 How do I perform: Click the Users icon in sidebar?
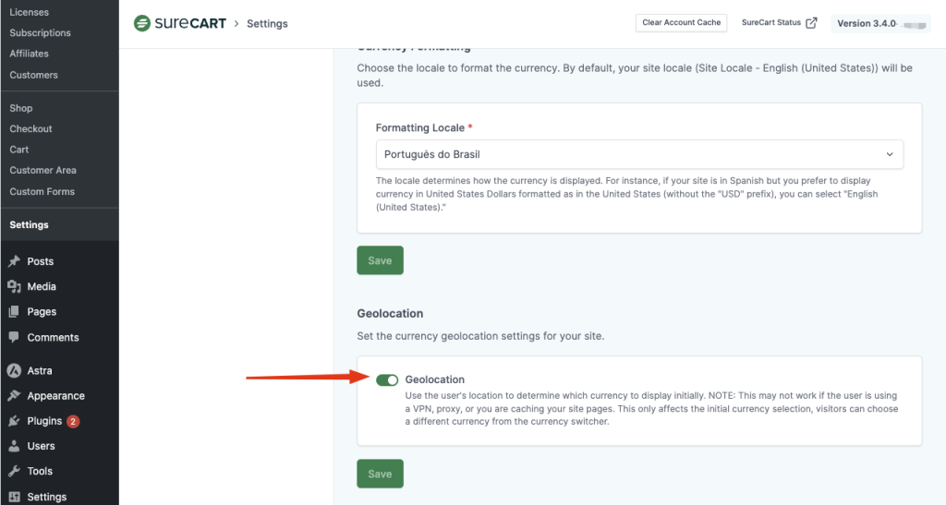click(x=14, y=446)
